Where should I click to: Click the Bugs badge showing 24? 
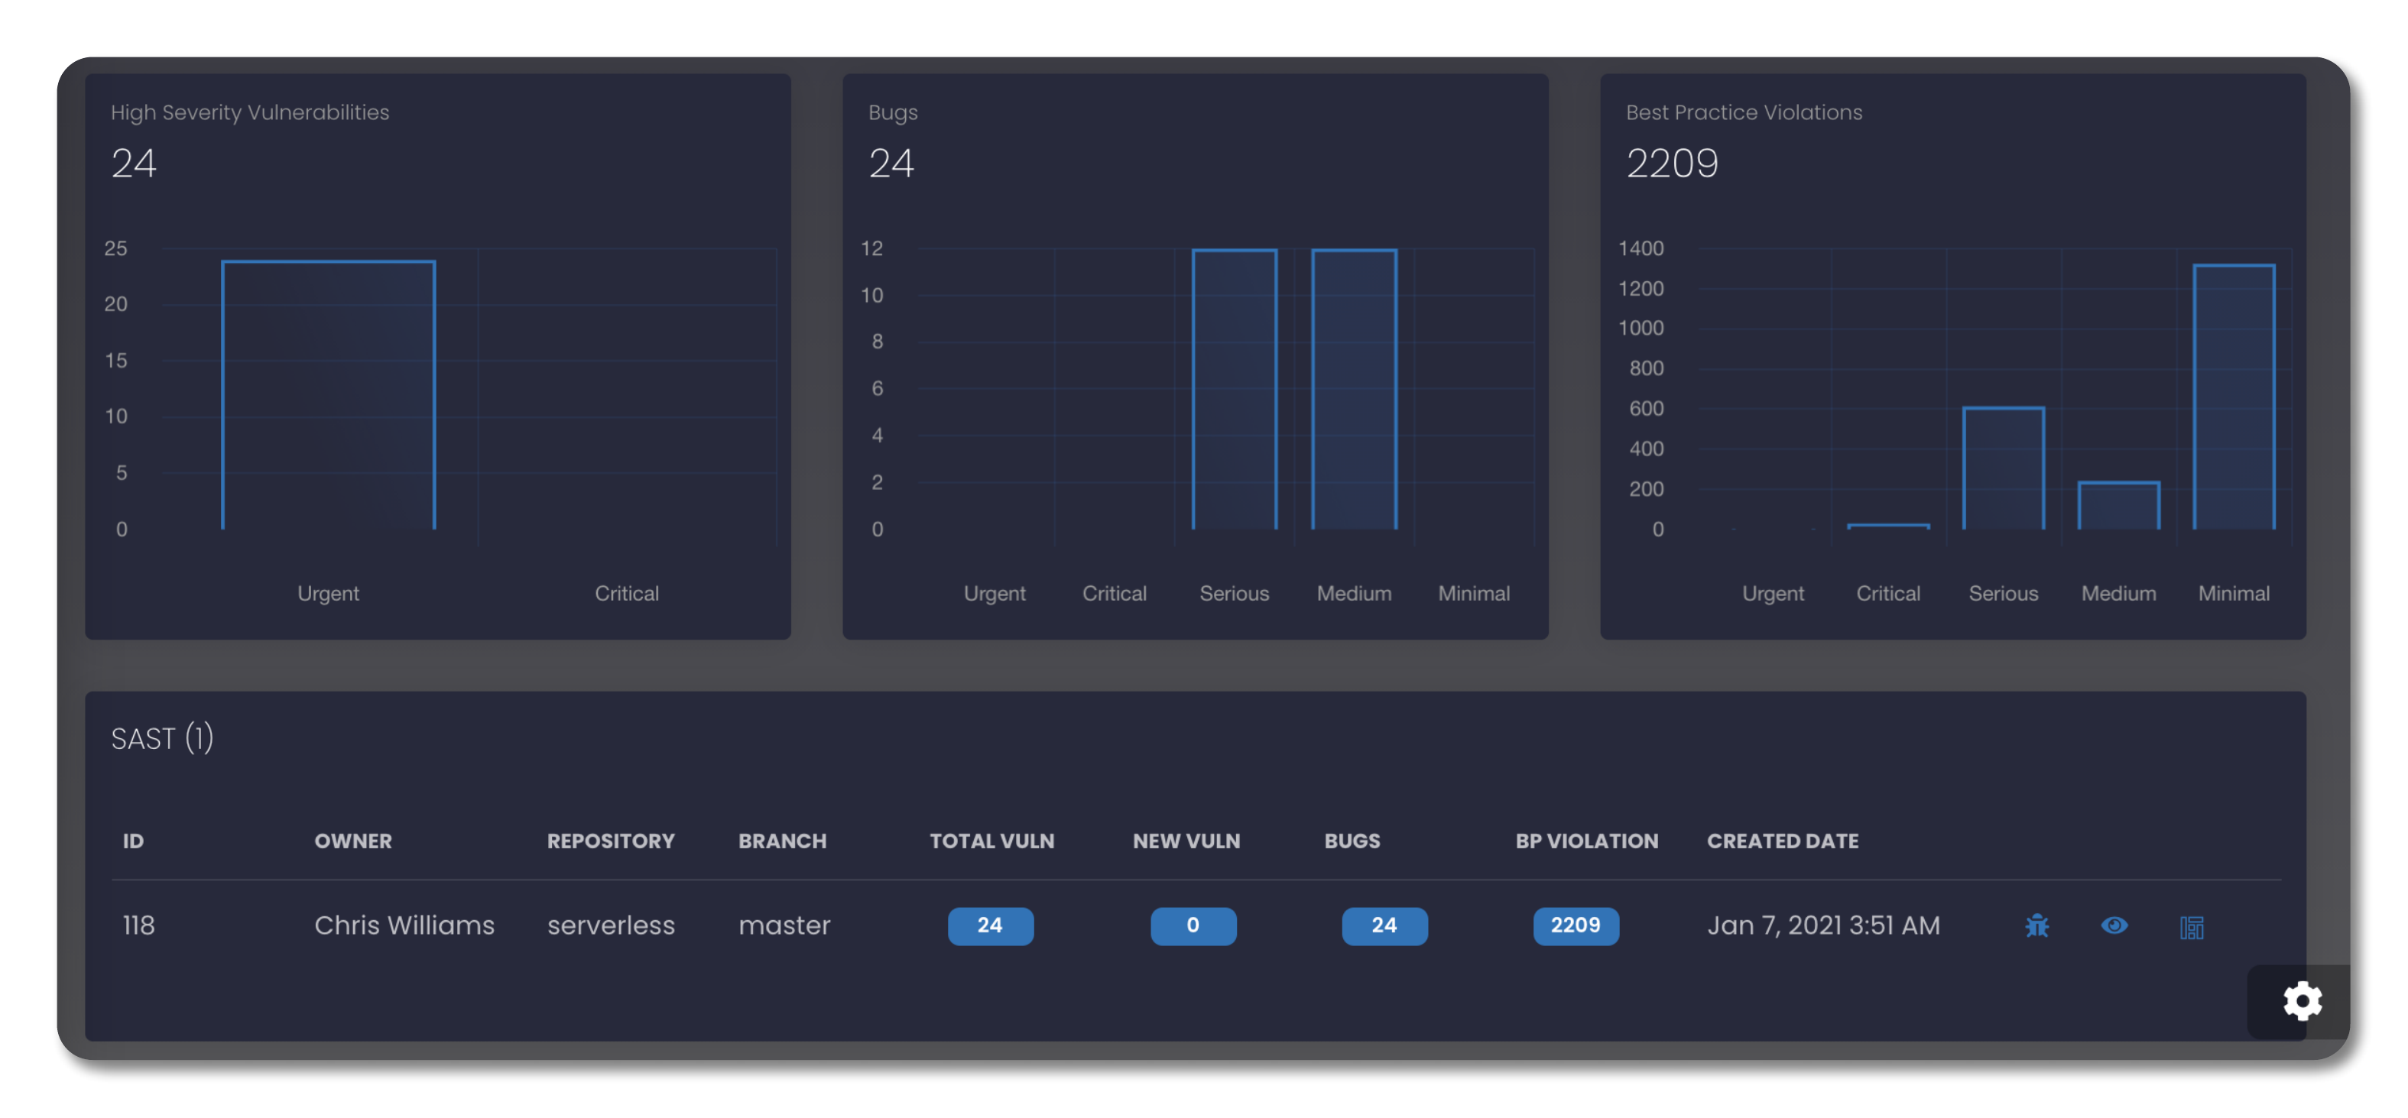(1384, 925)
